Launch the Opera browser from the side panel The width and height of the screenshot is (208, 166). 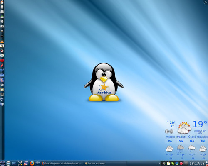(x=2, y=61)
